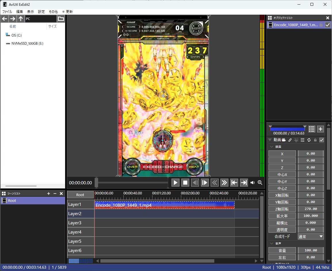The height and width of the screenshot is (271, 332).
Task: Open the 合成モード dropdown
Action: [x=311, y=236]
